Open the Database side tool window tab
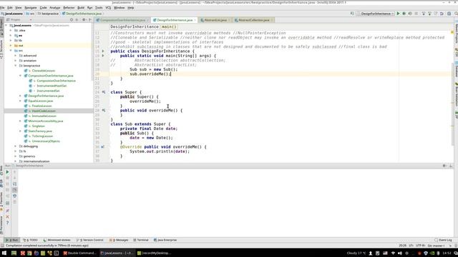458x257 pixels. click(456, 70)
